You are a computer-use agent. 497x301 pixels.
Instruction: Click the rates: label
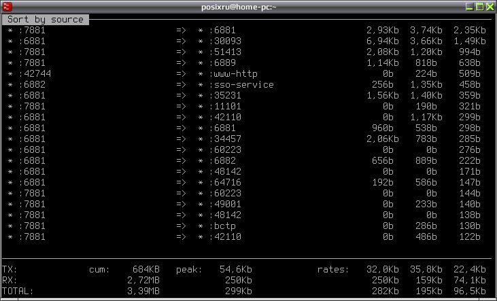333,270
